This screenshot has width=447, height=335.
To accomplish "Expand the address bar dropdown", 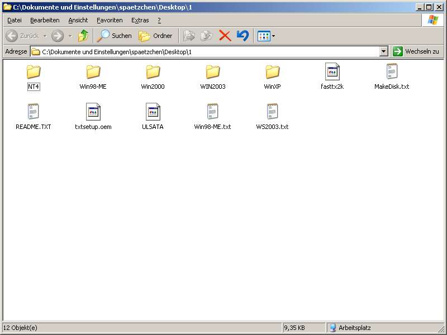I will (384, 51).
